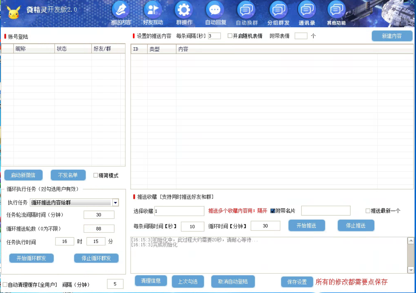Enable the 自动清理缓存 checkbox
Image resolution: width=416 pixels, height=293 pixels.
[5, 285]
